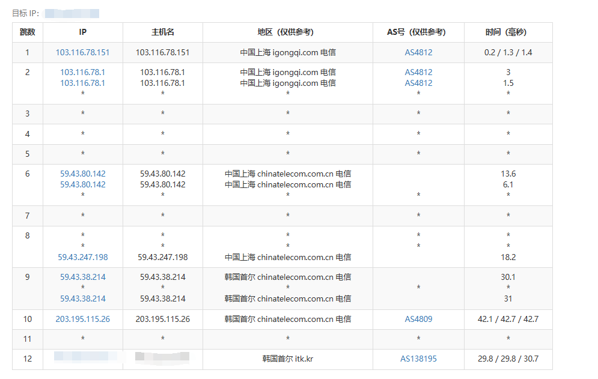Viewport: 598px width, 379px height.
Task: Follow the AS138195 link in hop 12
Action: 418,359
